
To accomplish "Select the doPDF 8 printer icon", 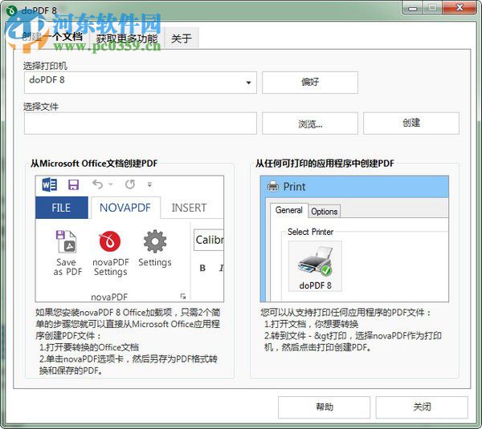I will pyautogui.click(x=315, y=266).
